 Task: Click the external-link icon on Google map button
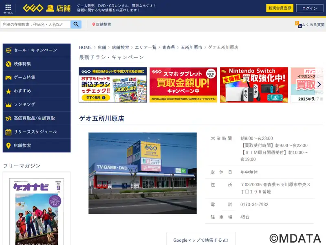tap(226, 241)
